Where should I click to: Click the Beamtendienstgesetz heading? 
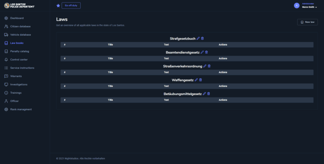[x=183, y=53]
